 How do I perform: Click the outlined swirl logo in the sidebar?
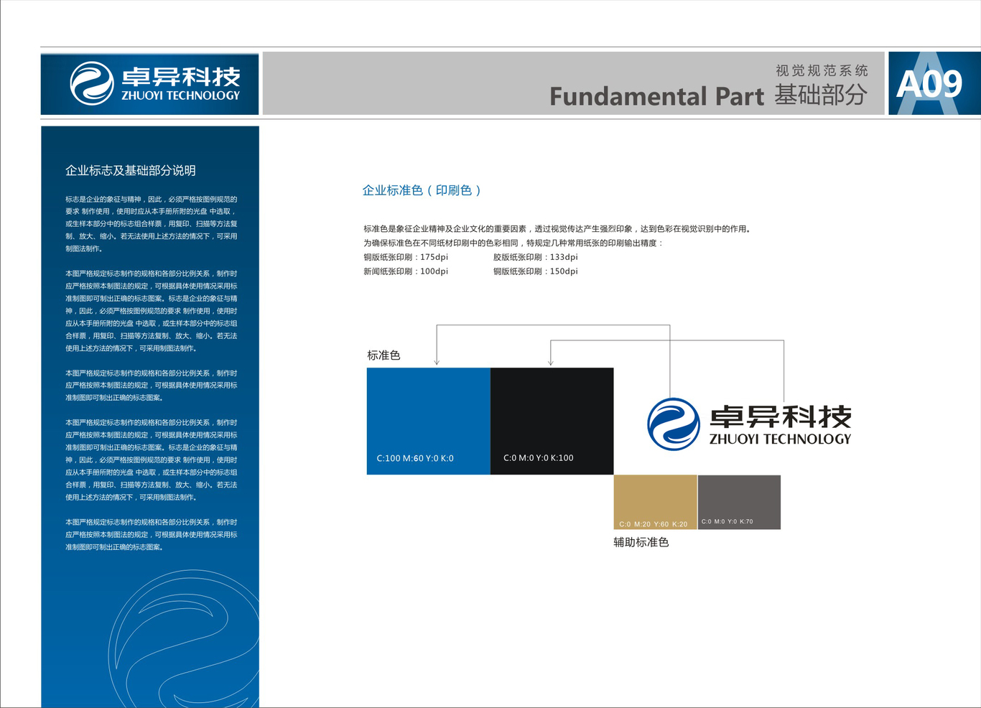pyautogui.click(x=184, y=639)
